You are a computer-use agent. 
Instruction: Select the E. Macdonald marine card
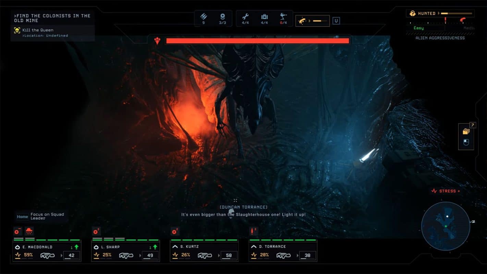pyautogui.click(x=47, y=251)
